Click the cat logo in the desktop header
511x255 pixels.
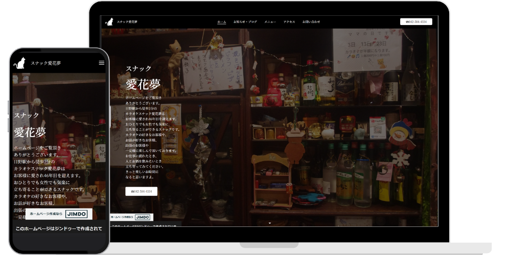click(x=109, y=22)
